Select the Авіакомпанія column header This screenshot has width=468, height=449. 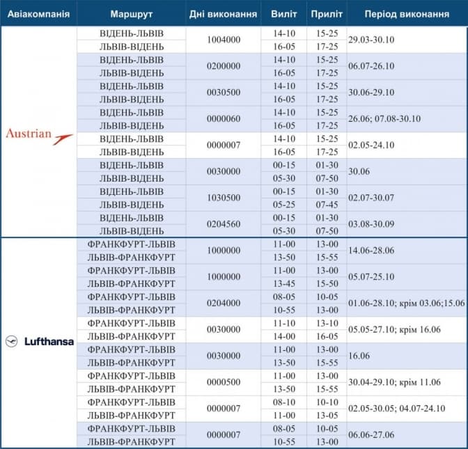38,14
